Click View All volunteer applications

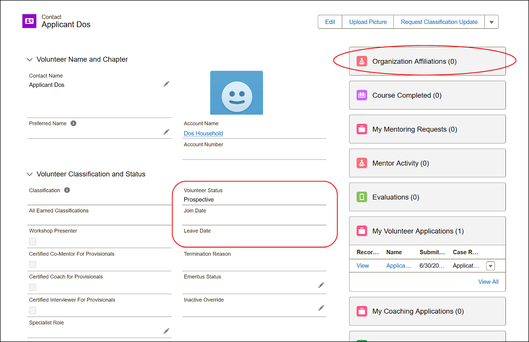tap(488, 282)
